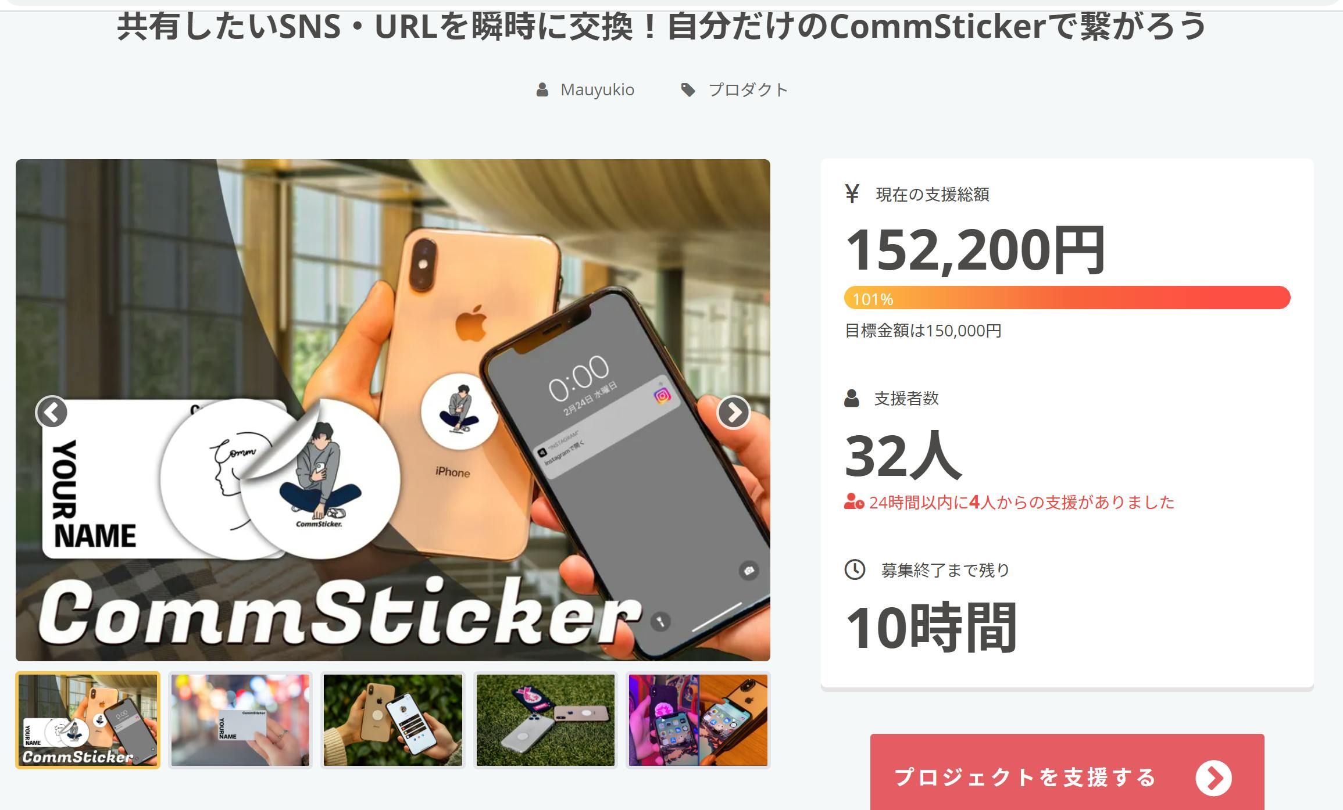The width and height of the screenshot is (1343, 810).
Task: Click the yen icon next to 現在の支援総額
Action: pos(852,193)
